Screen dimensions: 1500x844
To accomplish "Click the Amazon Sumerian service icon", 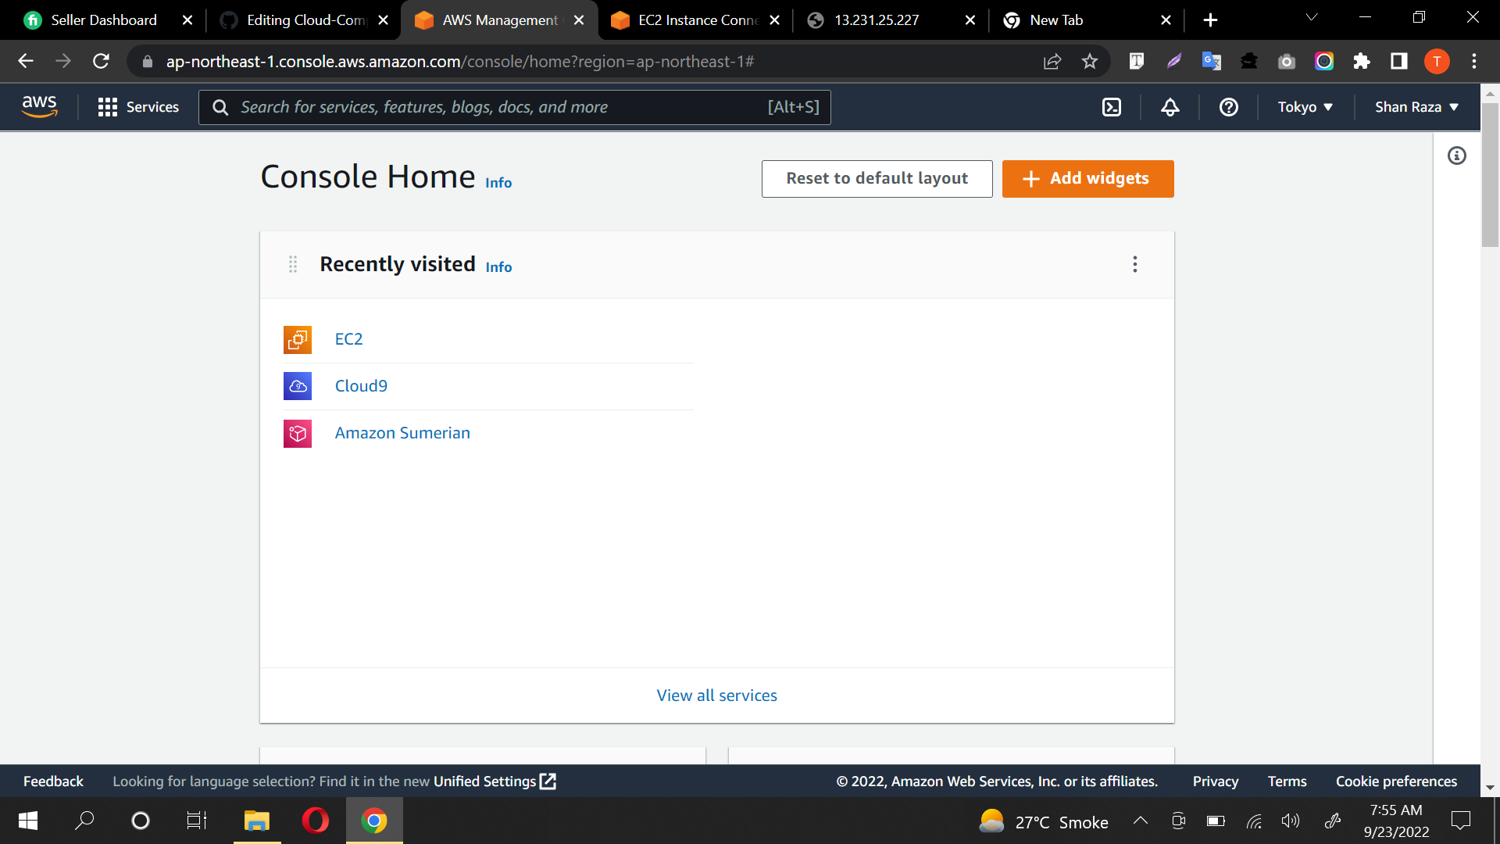I will tap(297, 433).
